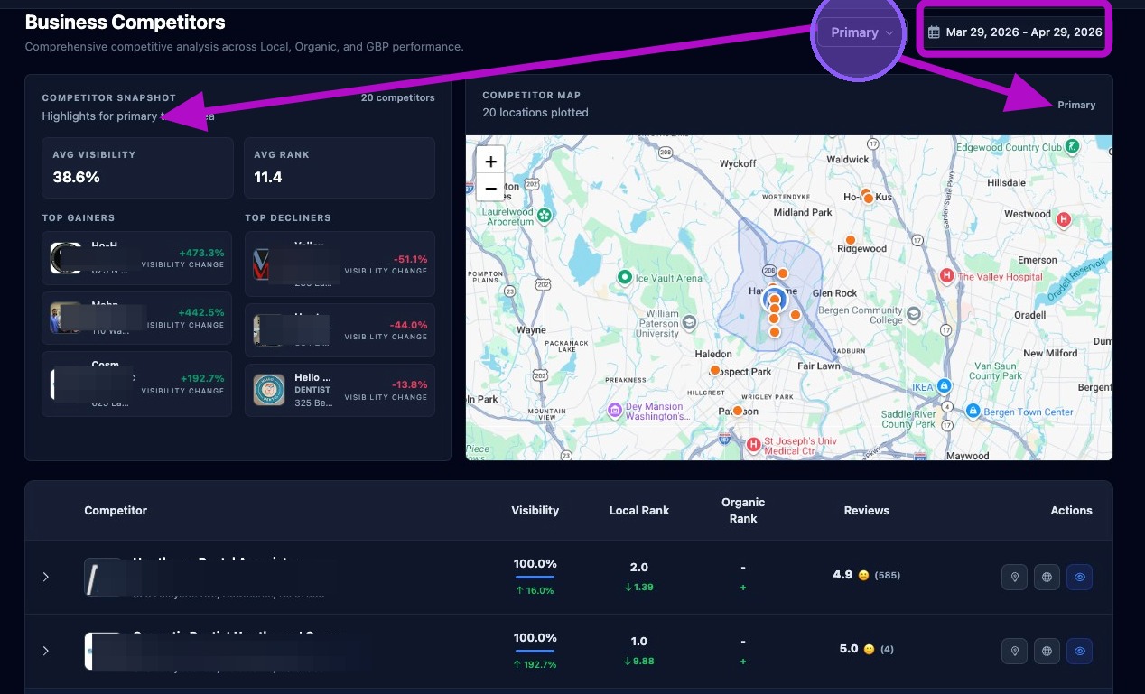The image size is (1145, 694).
Task: Open the top gainer card with +192.7%
Action: pyautogui.click(x=137, y=384)
